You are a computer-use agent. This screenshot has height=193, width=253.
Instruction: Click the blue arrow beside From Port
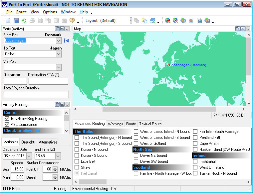67,41
